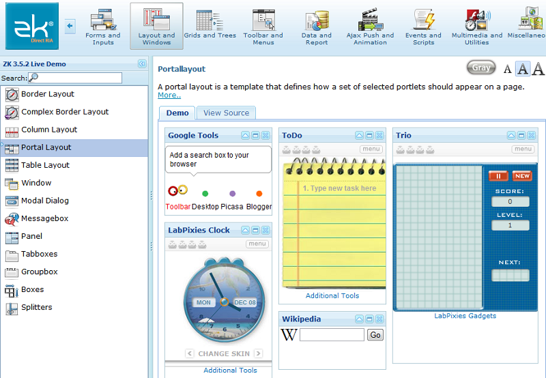Select the medium font size A
The width and height of the screenshot is (546, 378).
click(523, 68)
